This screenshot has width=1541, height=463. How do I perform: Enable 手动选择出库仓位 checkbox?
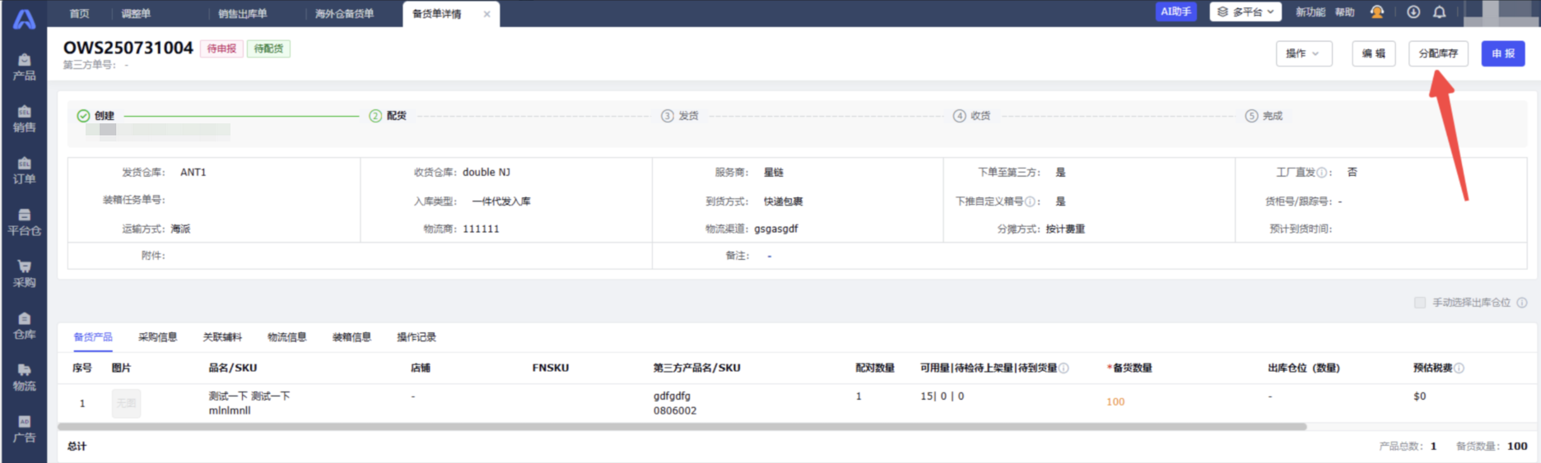click(1420, 303)
